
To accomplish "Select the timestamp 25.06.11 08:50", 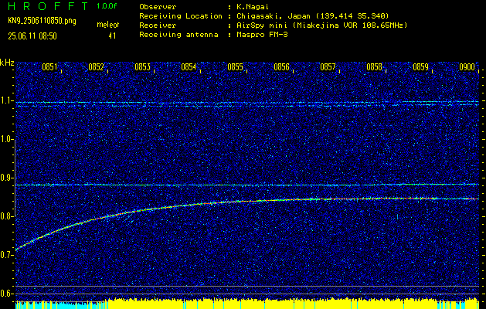I will [x=32, y=36].
